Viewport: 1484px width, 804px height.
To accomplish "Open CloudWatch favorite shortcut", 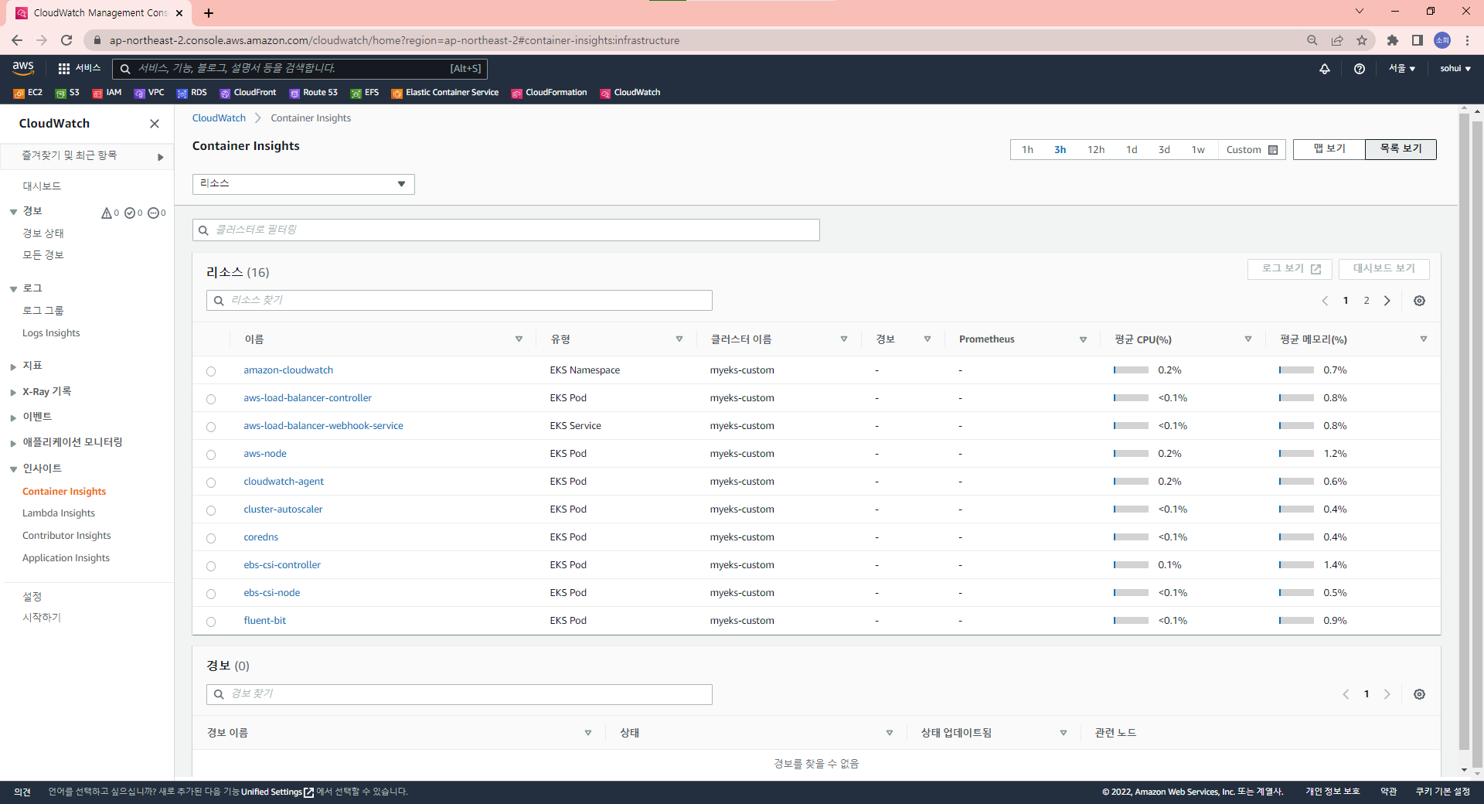I will (x=630, y=93).
